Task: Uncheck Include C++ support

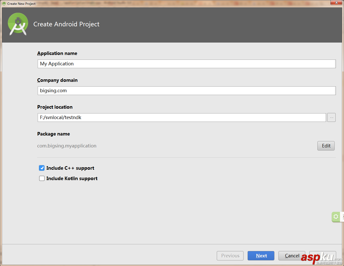Action: 42,168
